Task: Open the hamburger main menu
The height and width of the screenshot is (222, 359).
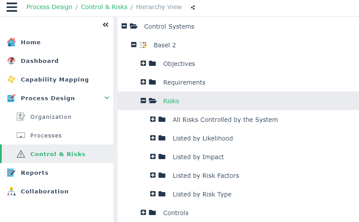Action: 12,7
